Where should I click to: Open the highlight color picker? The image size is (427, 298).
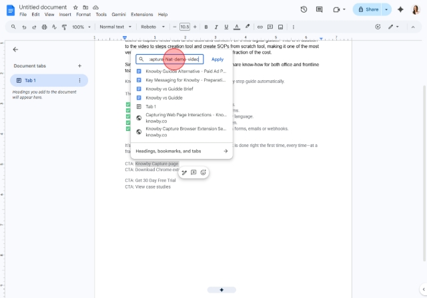click(247, 27)
